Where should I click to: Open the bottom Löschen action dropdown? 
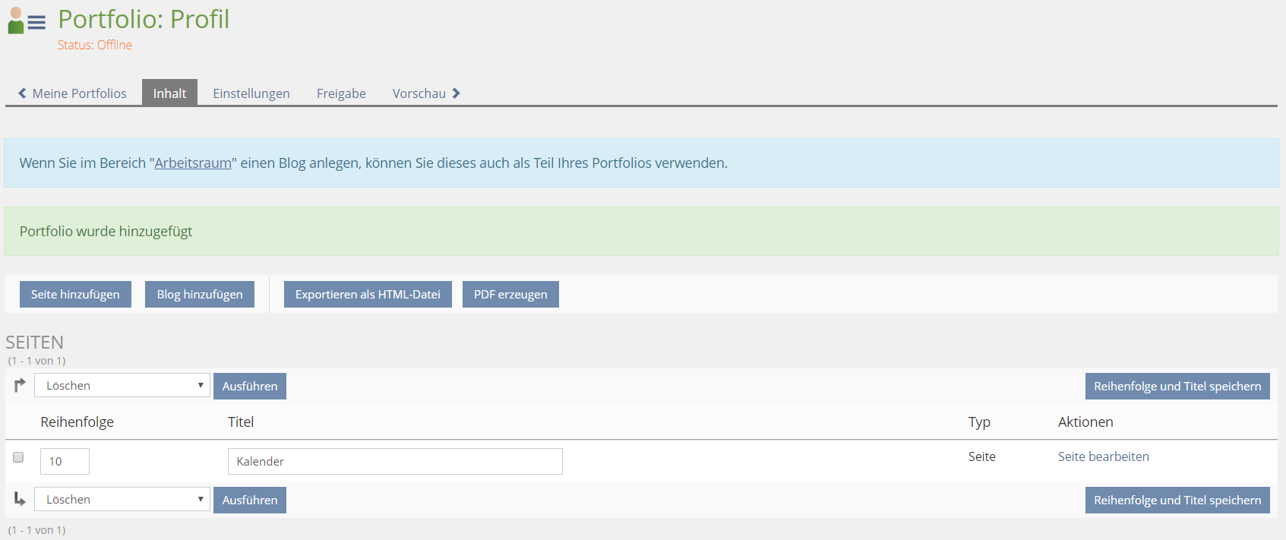click(122, 499)
